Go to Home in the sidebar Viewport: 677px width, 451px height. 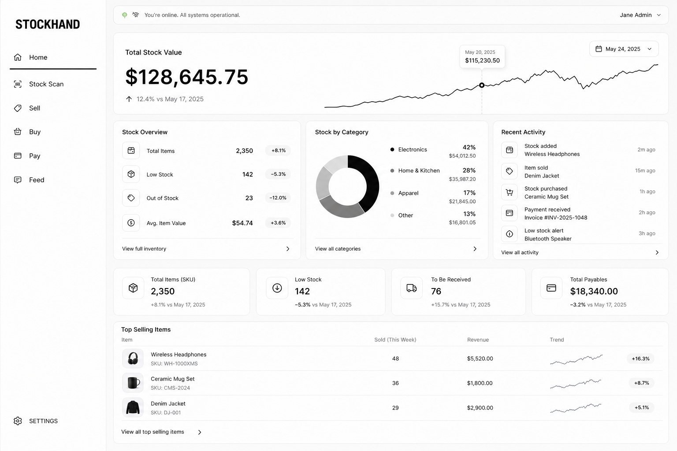53,57
